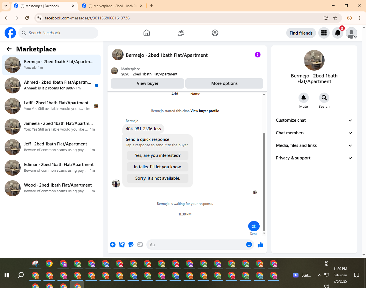Viewport: 366px width, 288px height.
Task: Click the Search Facebook field
Action: [x=58, y=33]
